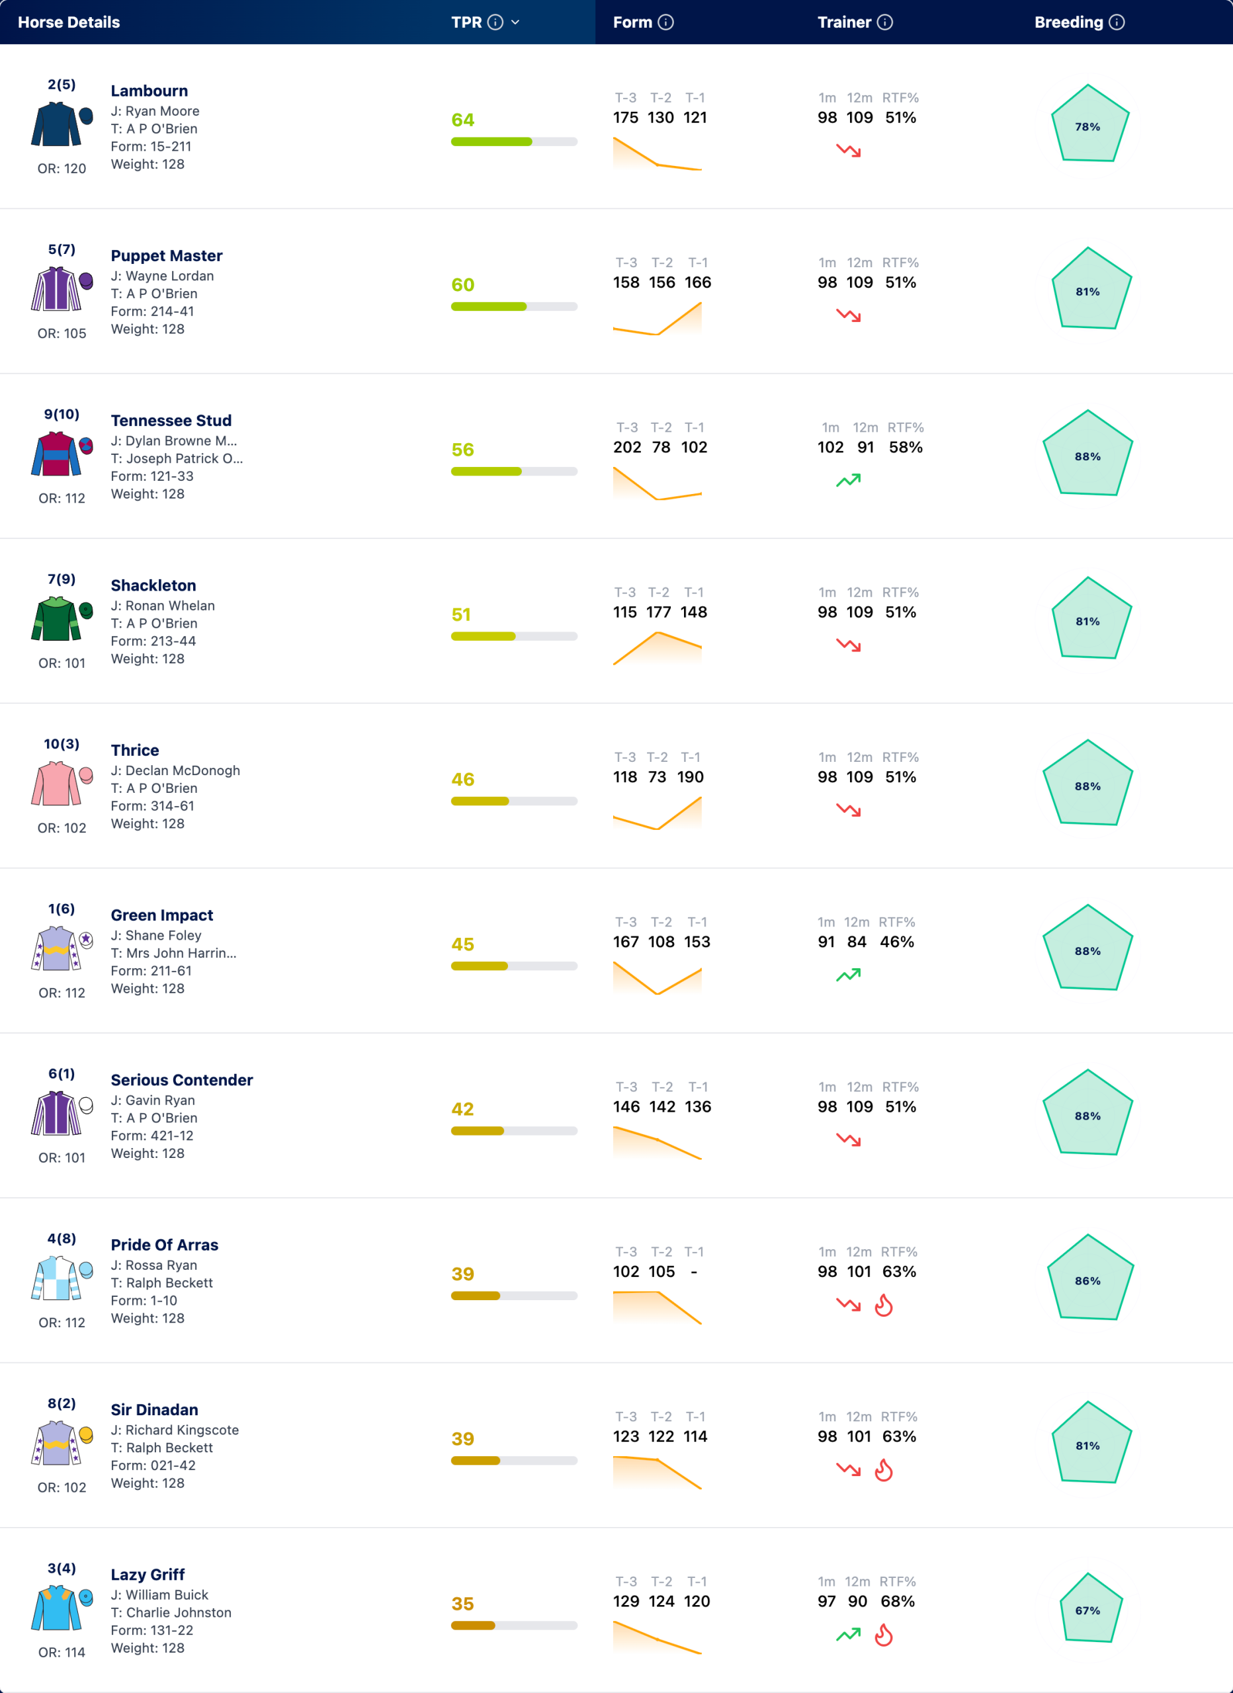Click Sir Dinadan's form trend chart
Viewport: 1233px width, 1693px height.
tap(658, 1472)
